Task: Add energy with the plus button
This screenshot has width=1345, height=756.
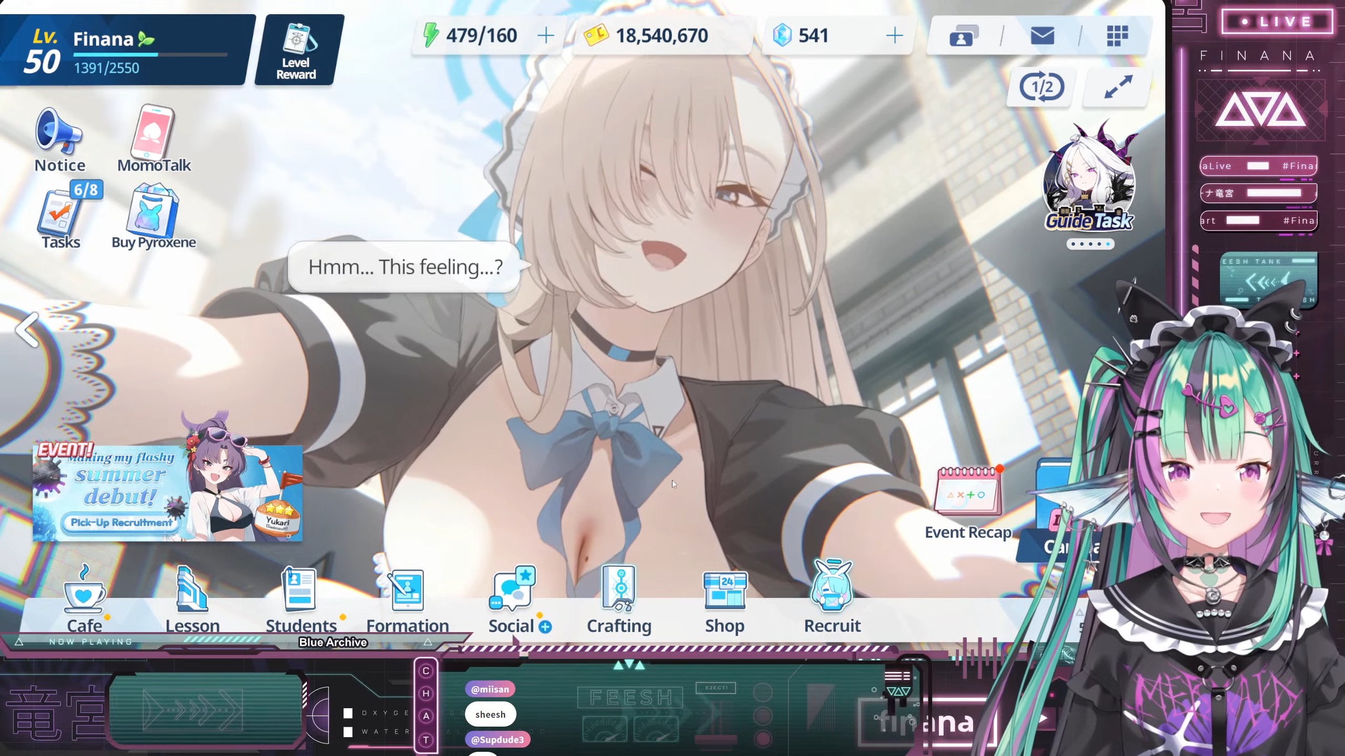Action: (x=546, y=36)
